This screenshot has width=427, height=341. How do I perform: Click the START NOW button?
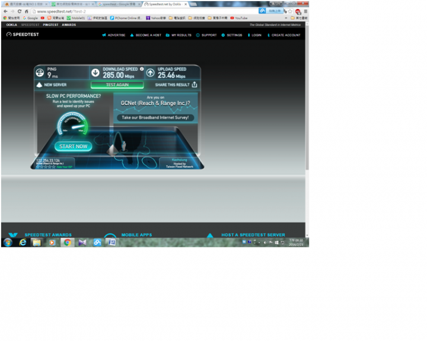pyautogui.click(x=74, y=146)
